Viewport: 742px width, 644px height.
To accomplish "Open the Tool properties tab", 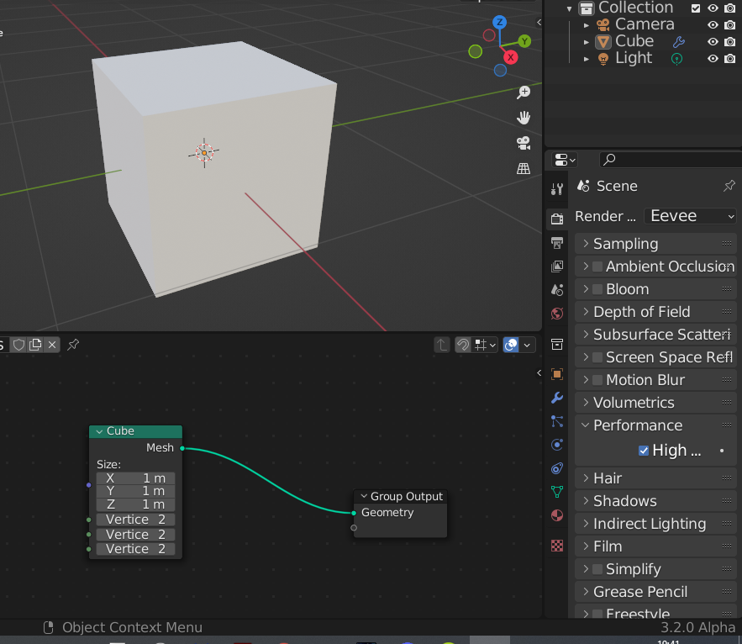I will pos(557,189).
